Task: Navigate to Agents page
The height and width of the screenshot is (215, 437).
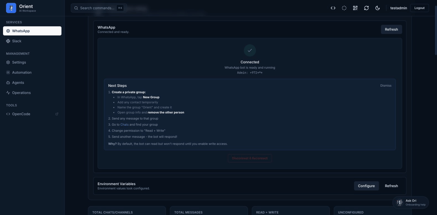Action: pos(18,82)
